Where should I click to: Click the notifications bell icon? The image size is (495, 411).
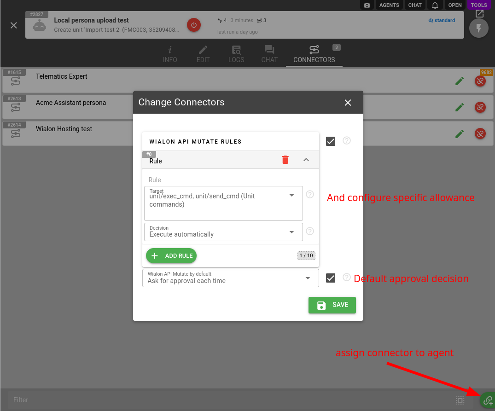(x=435, y=5)
